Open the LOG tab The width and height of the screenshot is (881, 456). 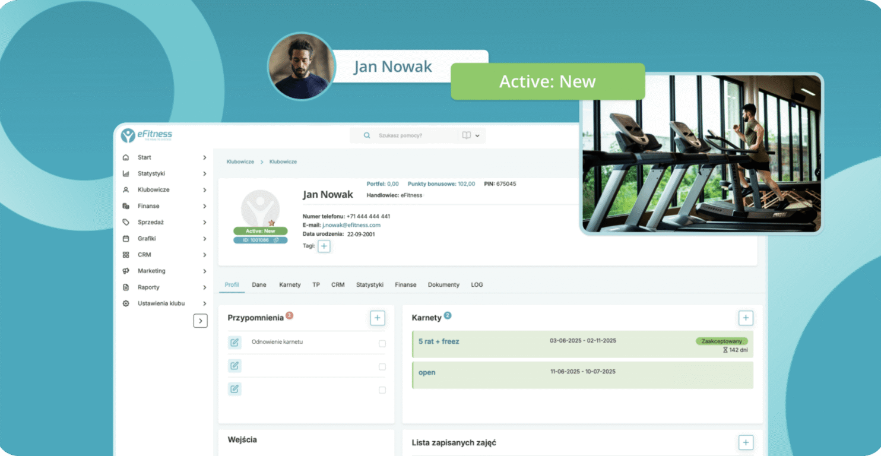click(477, 285)
